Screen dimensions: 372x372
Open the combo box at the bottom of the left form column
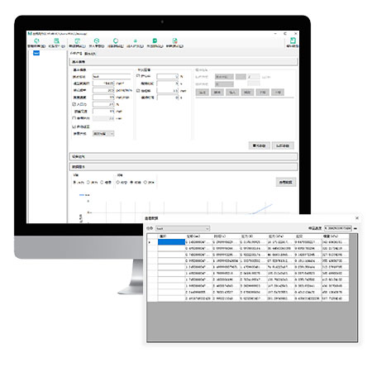(x=103, y=134)
